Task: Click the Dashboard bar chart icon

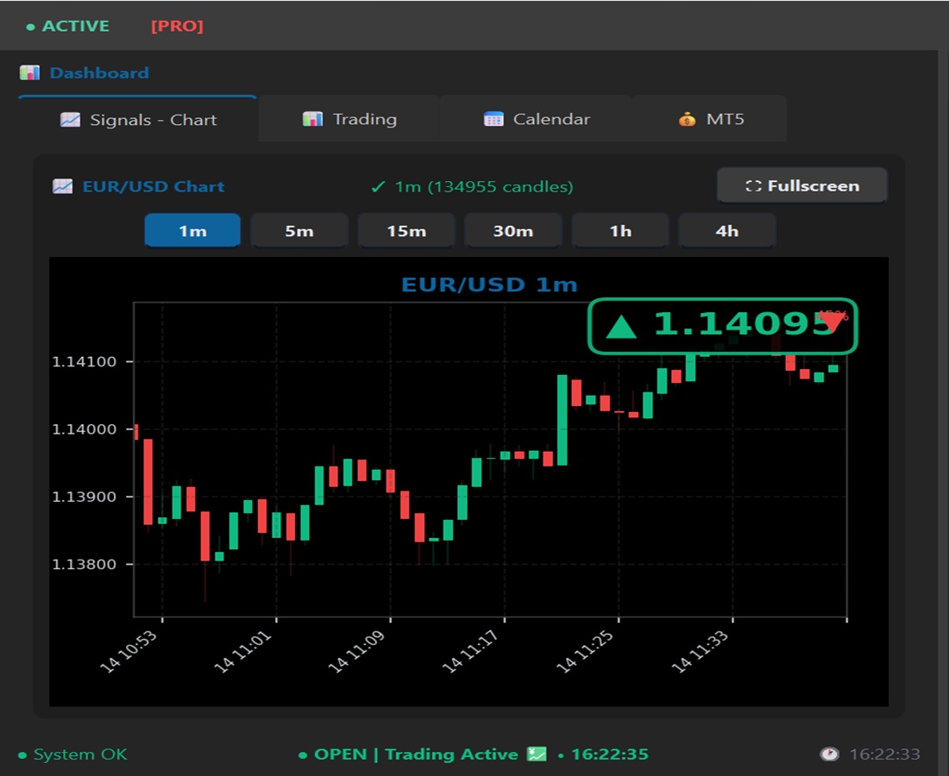Action: click(29, 73)
